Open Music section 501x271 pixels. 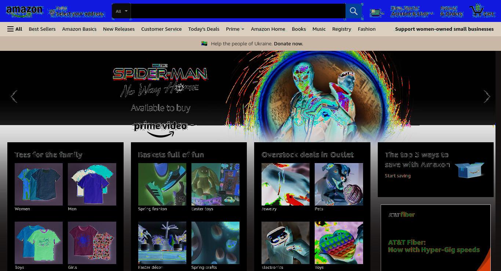click(x=319, y=29)
